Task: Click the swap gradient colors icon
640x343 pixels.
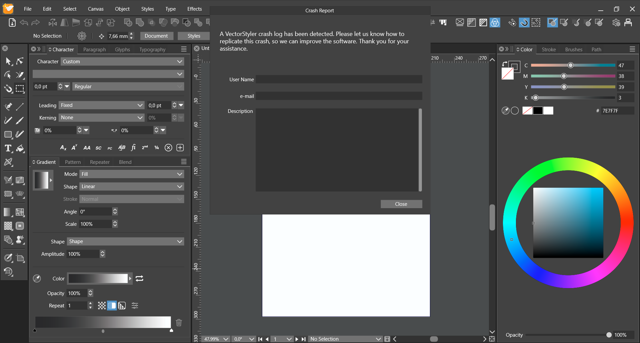Action: [139, 278]
